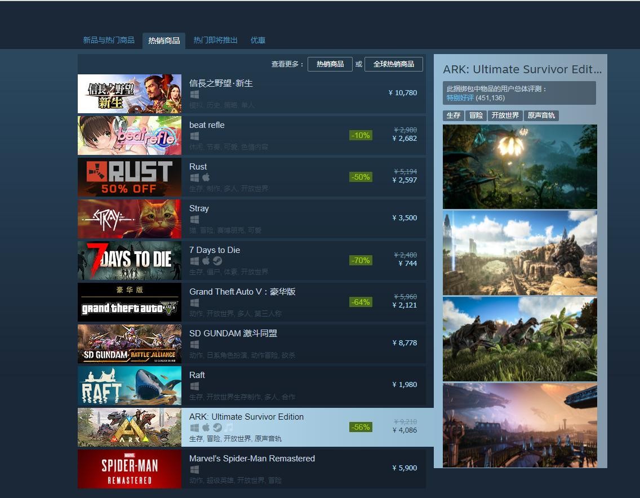Click the Apple platform icon on ARK row
The image size is (640, 498).
click(205, 428)
